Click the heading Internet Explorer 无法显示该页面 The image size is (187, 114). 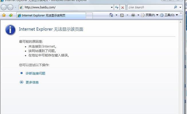[x=51, y=29]
